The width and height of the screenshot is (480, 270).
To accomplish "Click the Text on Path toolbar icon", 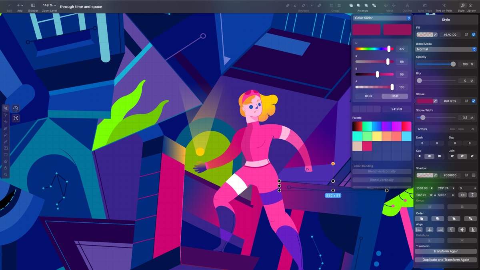I will [444, 6].
